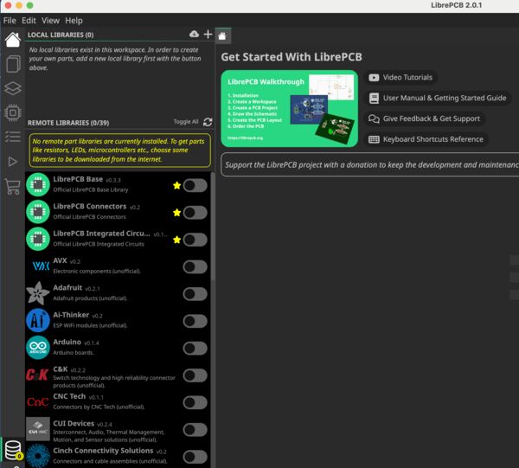Enable the LibrePCB Integrated Circuits toggle

(195, 240)
